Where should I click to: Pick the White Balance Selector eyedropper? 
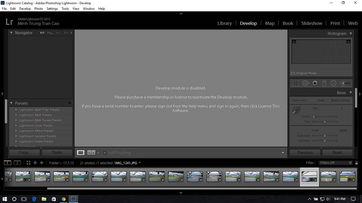tap(296, 110)
